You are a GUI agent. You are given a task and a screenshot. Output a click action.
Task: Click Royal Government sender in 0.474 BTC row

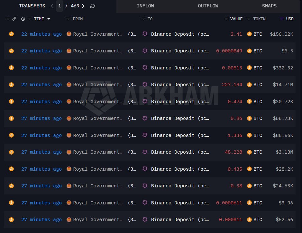[x=98, y=102]
